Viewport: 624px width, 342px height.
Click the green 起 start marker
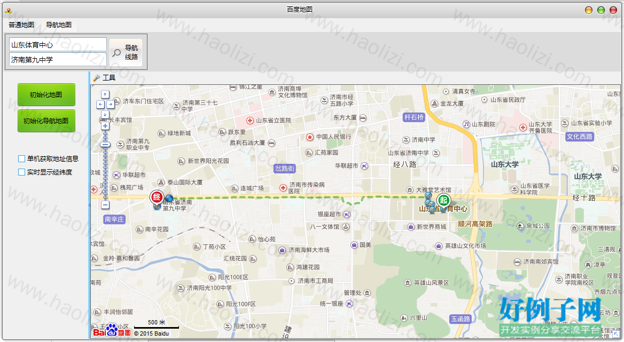(x=443, y=200)
